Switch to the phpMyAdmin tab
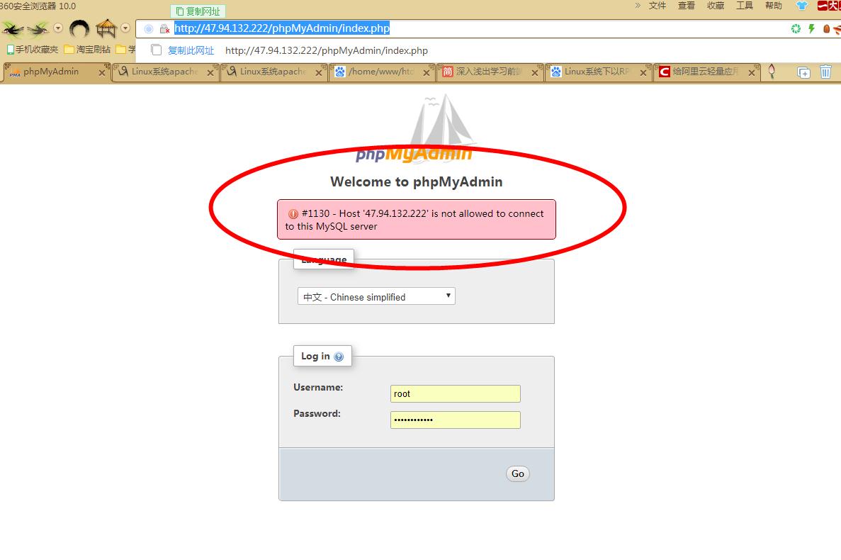This screenshot has height=560, width=841. pos(51,72)
